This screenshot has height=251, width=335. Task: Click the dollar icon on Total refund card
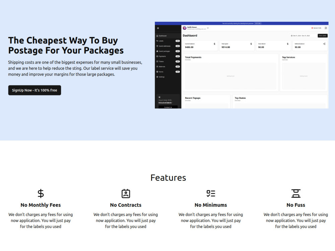(x=287, y=44)
